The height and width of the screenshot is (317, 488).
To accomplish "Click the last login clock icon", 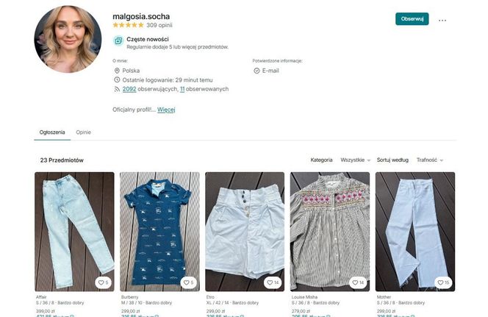I will 117,79.
